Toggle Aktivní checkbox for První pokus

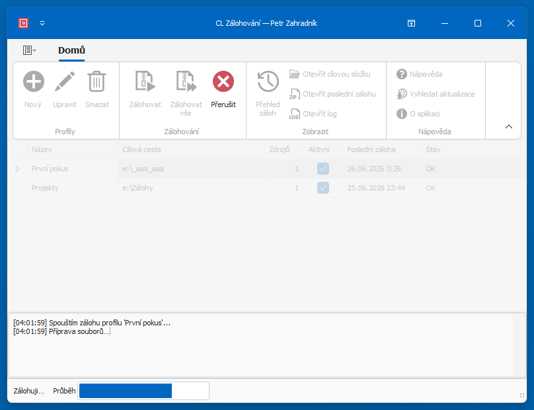coord(323,169)
